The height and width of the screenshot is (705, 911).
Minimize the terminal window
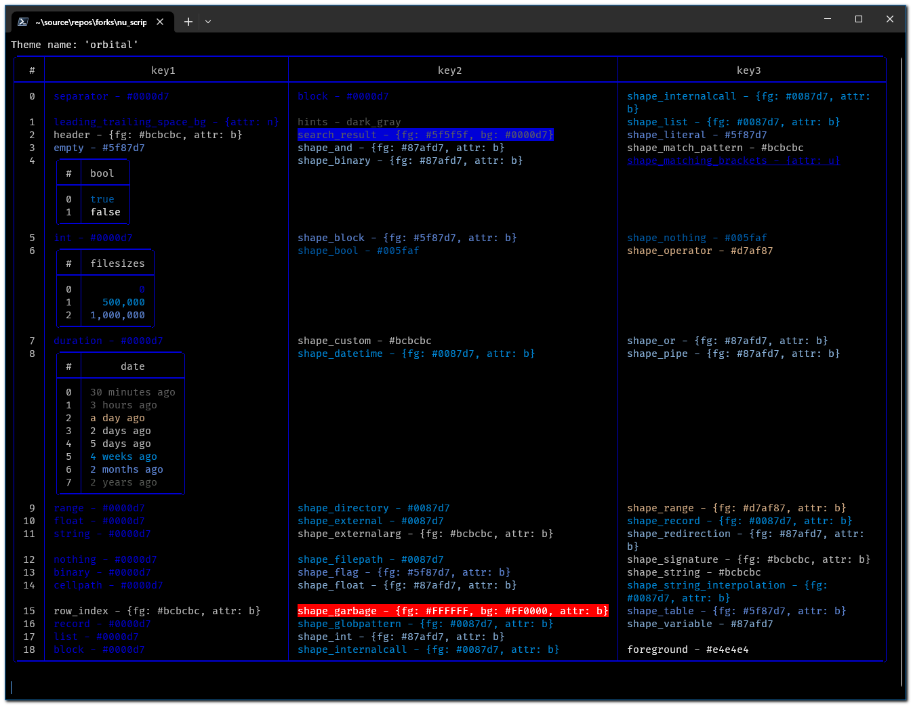pos(828,19)
